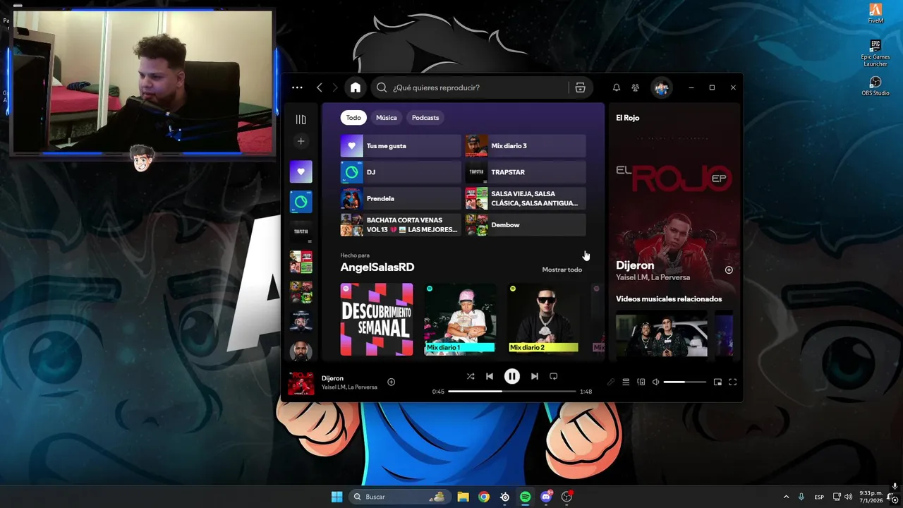The width and height of the screenshot is (903, 508).
Task: Enter full screen player mode
Action: [733, 382]
